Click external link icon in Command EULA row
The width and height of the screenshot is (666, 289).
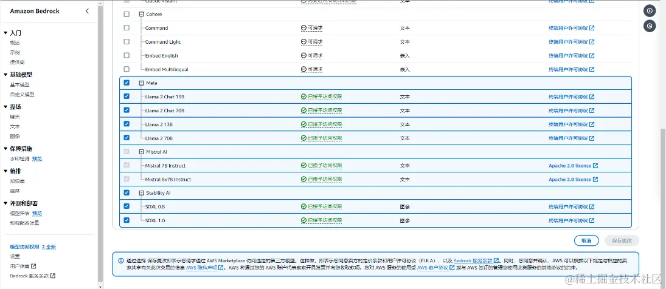592,28
